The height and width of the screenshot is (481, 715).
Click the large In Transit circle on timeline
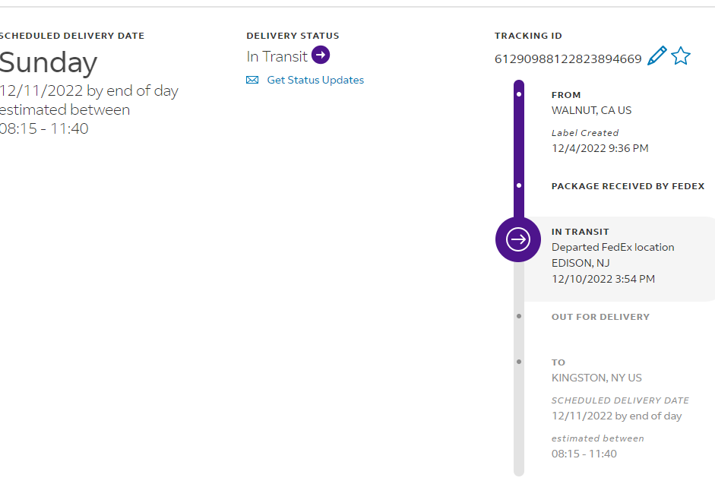pos(518,239)
